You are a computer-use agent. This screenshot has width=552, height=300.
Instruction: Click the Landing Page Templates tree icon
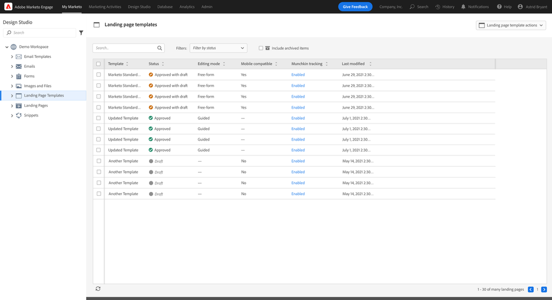click(19, 95)
